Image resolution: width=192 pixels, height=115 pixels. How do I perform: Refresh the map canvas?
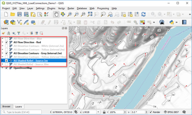(143, 14)
